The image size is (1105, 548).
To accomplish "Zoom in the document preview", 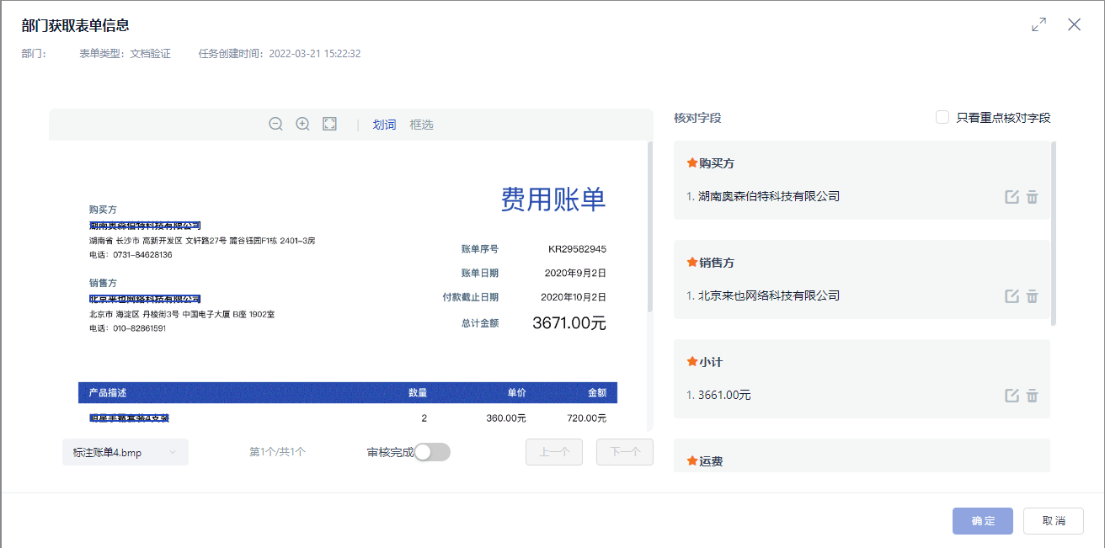I will point(303,124).
